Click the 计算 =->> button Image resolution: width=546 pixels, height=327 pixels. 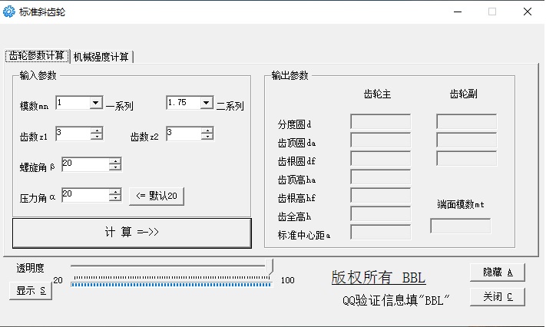[x=131, y=233]
